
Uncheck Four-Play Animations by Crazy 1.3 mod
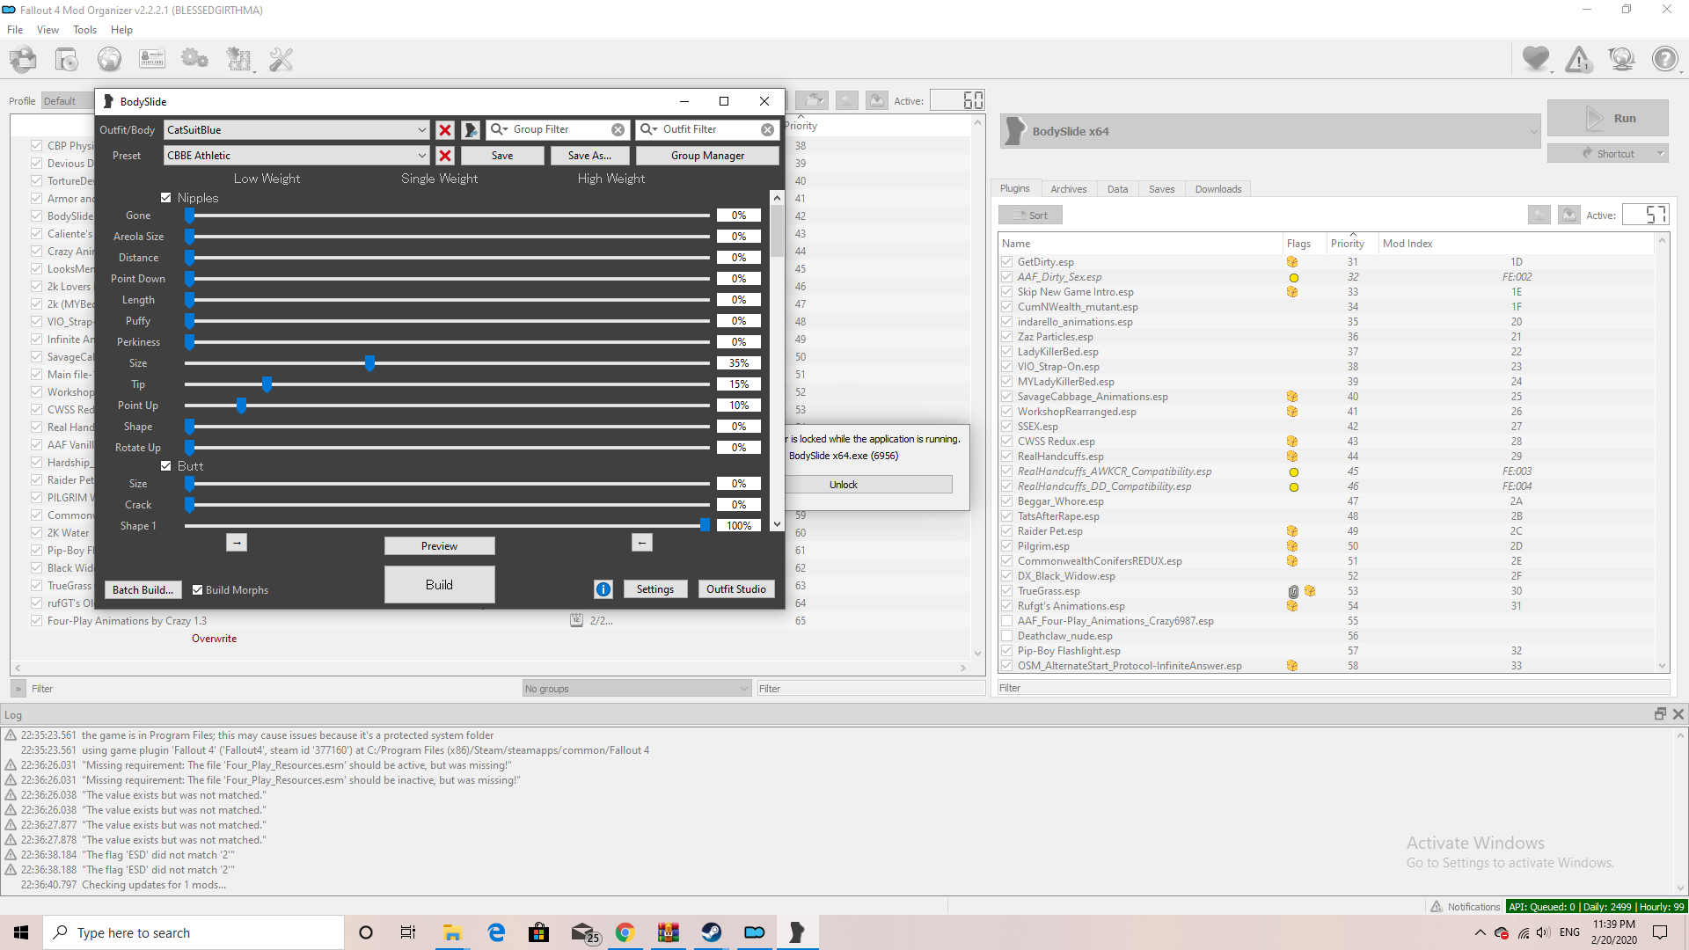(36, 621)
